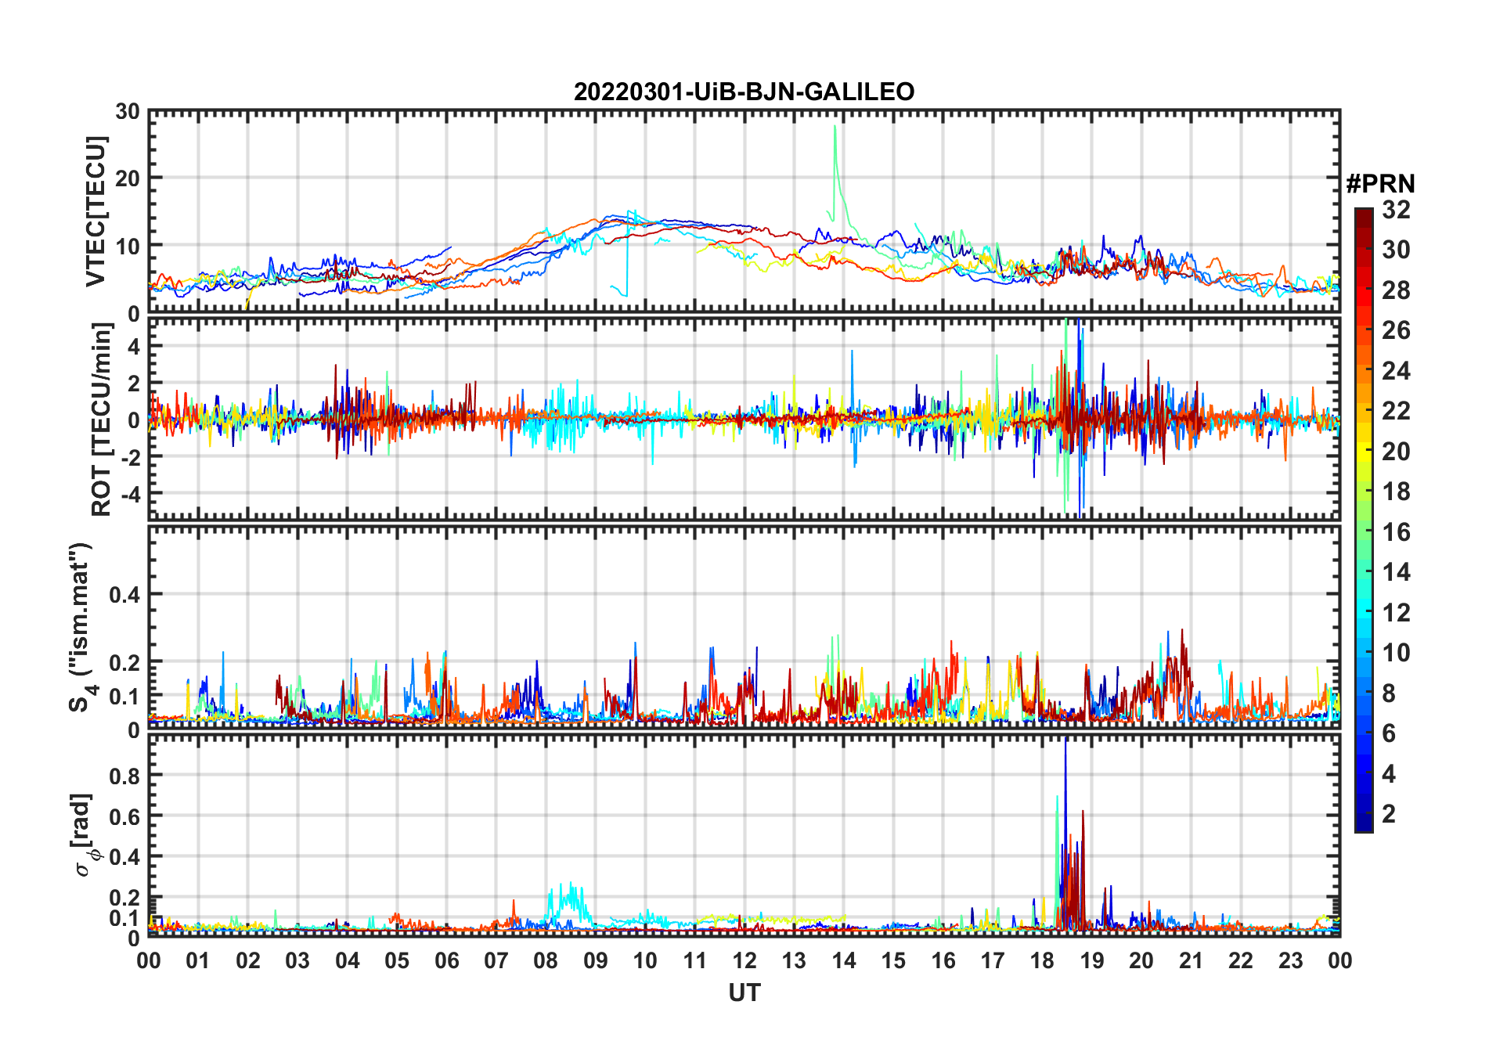Click the VTEC spike peak near 14 UT

[835, 127]
